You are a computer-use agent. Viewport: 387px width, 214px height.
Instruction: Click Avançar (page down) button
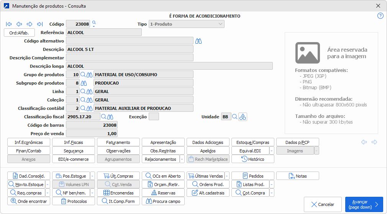[364, 204]
